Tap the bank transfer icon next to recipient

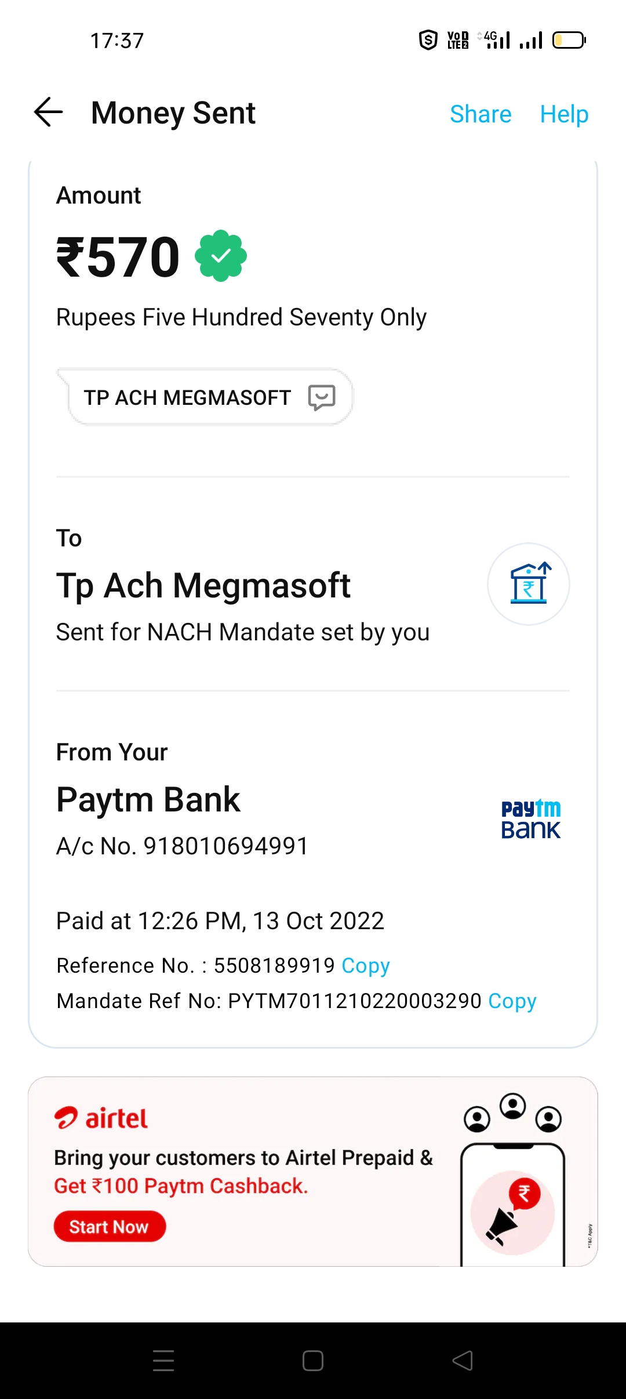528,584
